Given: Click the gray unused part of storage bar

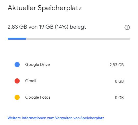Looking at the screenshot, I should click(78, 39).
